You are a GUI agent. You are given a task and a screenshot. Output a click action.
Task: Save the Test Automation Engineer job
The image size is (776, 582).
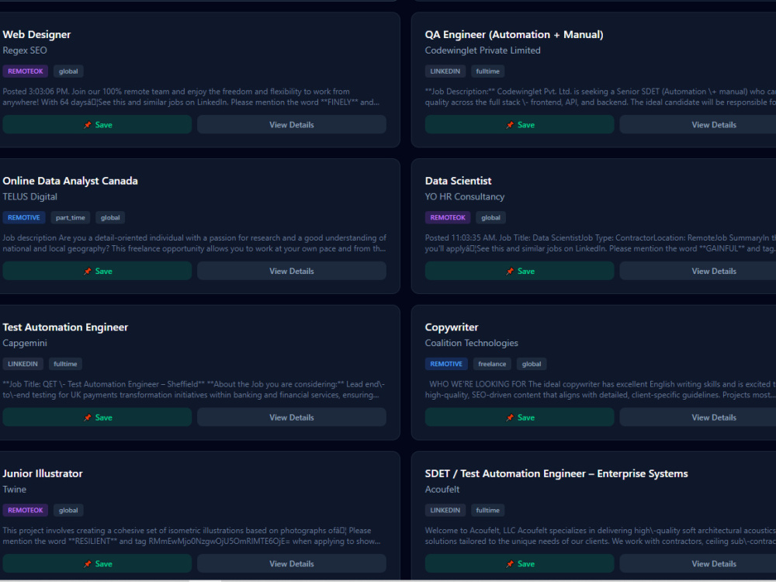pyautogui.click(x=97, y=417)
